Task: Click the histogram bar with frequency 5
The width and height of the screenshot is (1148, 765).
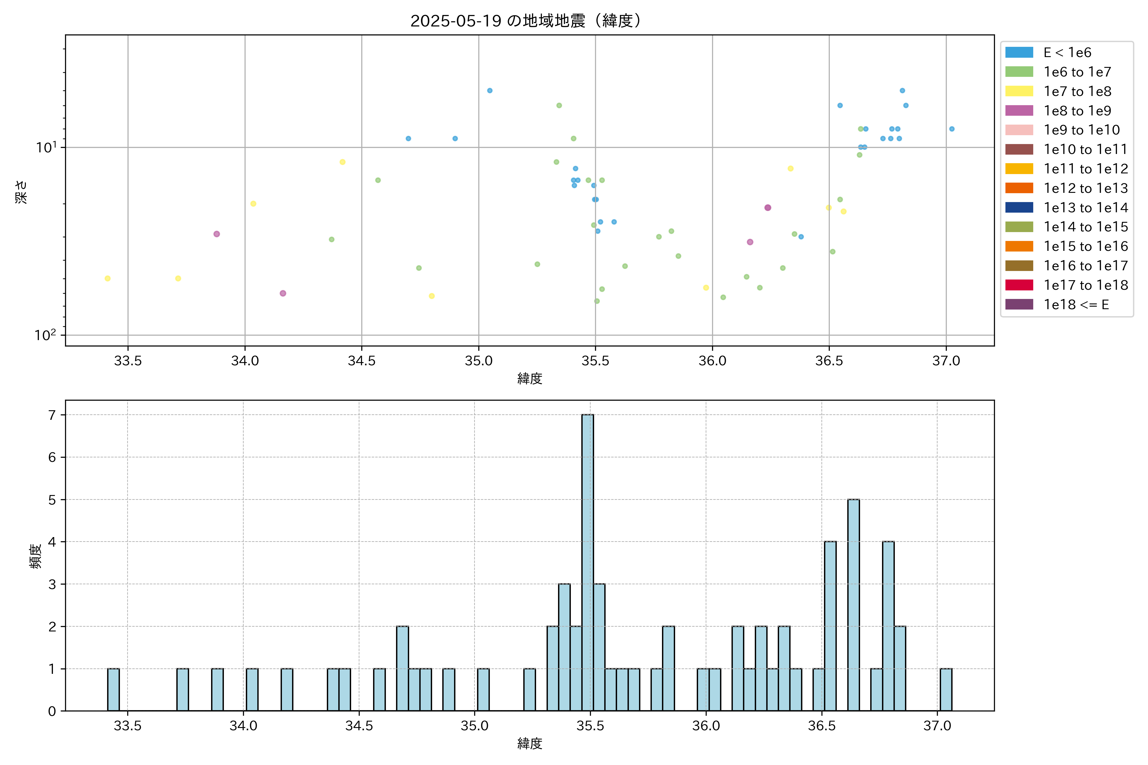Action: point(853,605)
